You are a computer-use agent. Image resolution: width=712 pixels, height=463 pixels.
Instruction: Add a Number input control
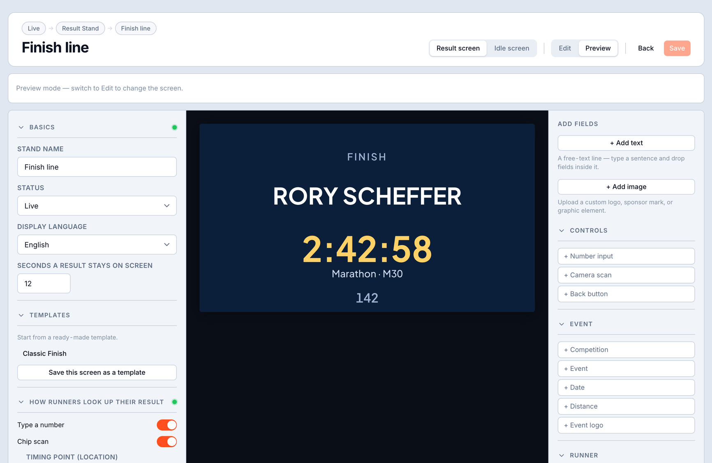coord(626,256)
